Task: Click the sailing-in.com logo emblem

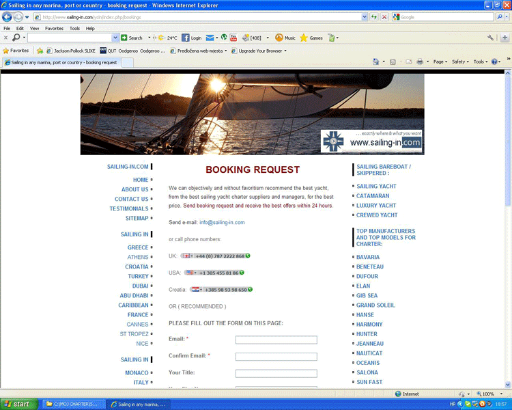Action: pos(333,141)
